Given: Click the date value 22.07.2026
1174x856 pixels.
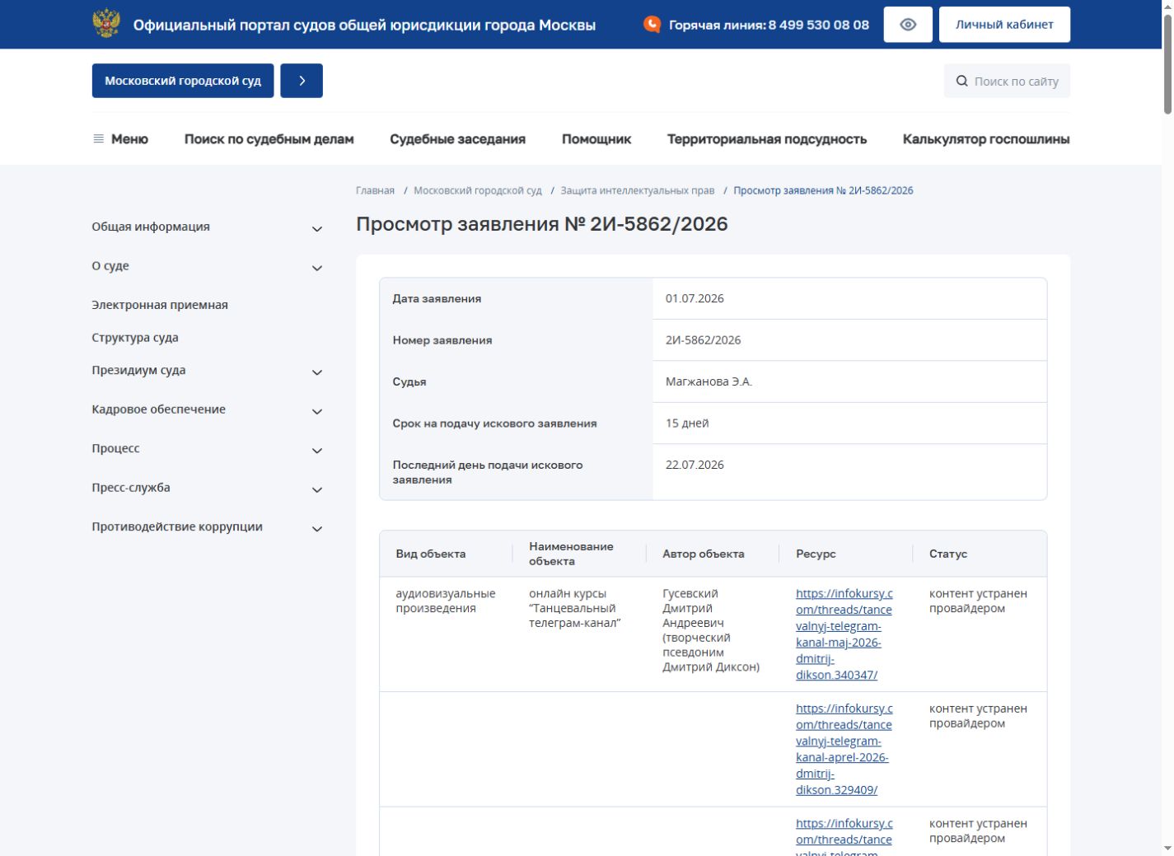Looking at the screenshot, I should 695,465.
